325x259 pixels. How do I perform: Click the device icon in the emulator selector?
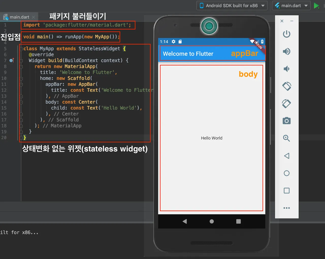click(x=202, y=6)
